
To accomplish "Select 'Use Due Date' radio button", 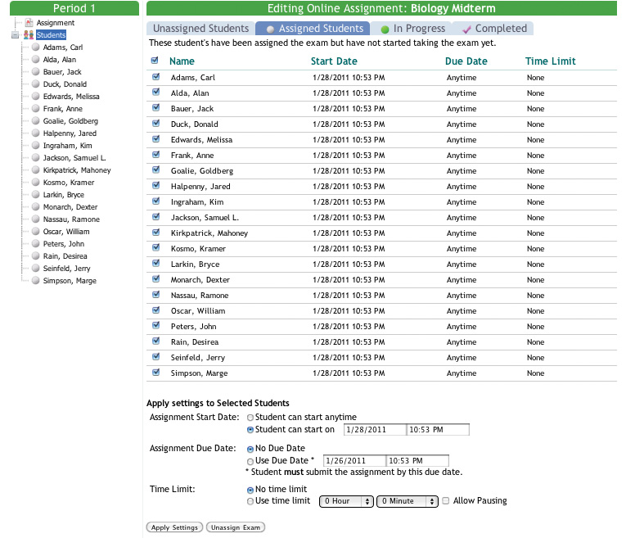I will point(250,462).
